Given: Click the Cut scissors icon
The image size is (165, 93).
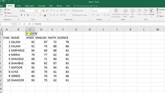Looking at the screenshot, I should [x=5, y=10].
